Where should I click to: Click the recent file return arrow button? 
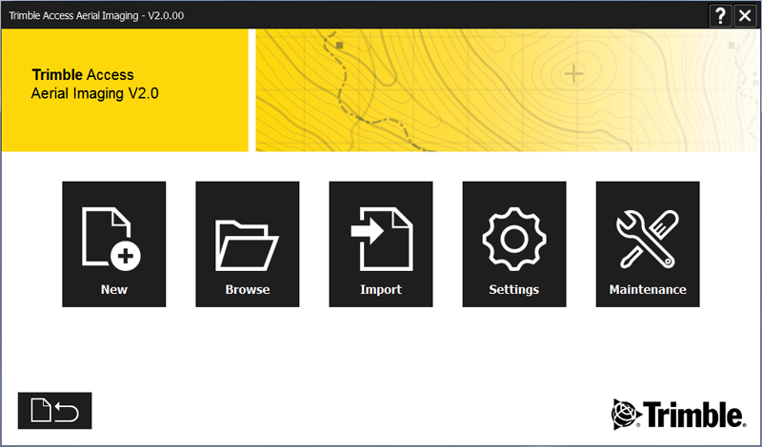pos(55,411)
